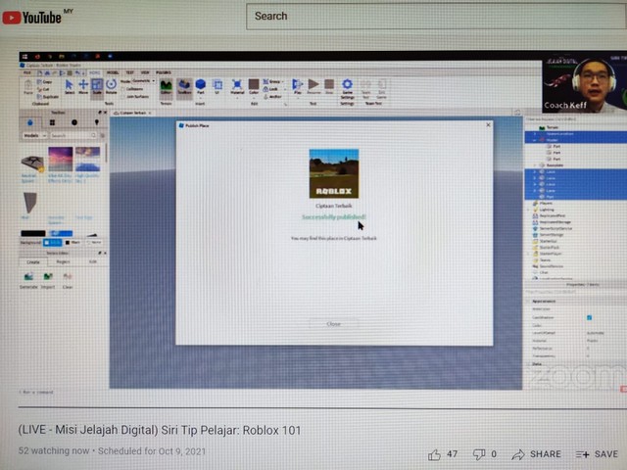Viewport: 627px width, 470px height.
Task: Open the Models dropdown in Toolbox
Action: point(35,135)
